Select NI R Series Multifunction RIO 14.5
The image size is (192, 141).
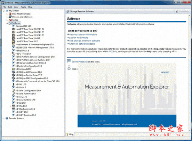tap(31, 63)
